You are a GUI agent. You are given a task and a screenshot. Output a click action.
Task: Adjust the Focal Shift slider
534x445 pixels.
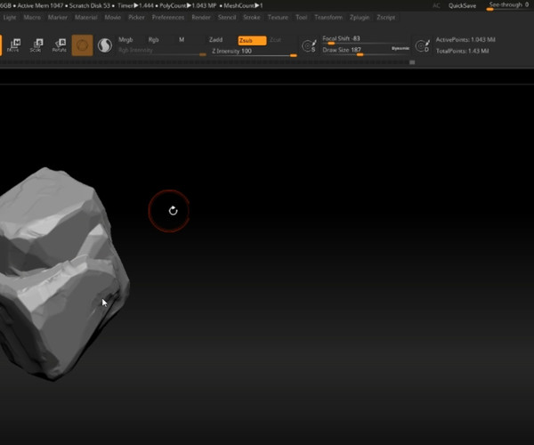pyautogui.click(x=366, y=39)
